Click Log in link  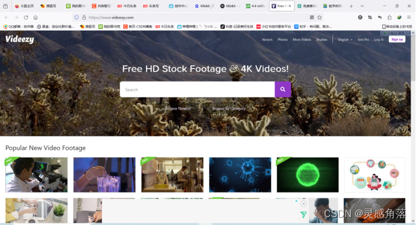pos(379,40)
